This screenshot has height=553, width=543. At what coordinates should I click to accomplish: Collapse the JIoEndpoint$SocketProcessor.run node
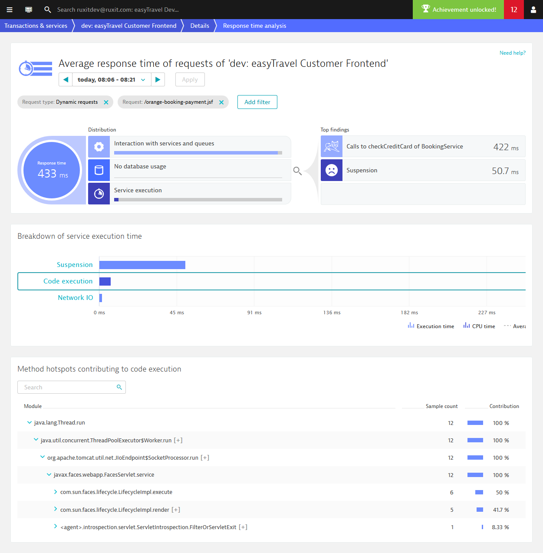click(43, 457)
